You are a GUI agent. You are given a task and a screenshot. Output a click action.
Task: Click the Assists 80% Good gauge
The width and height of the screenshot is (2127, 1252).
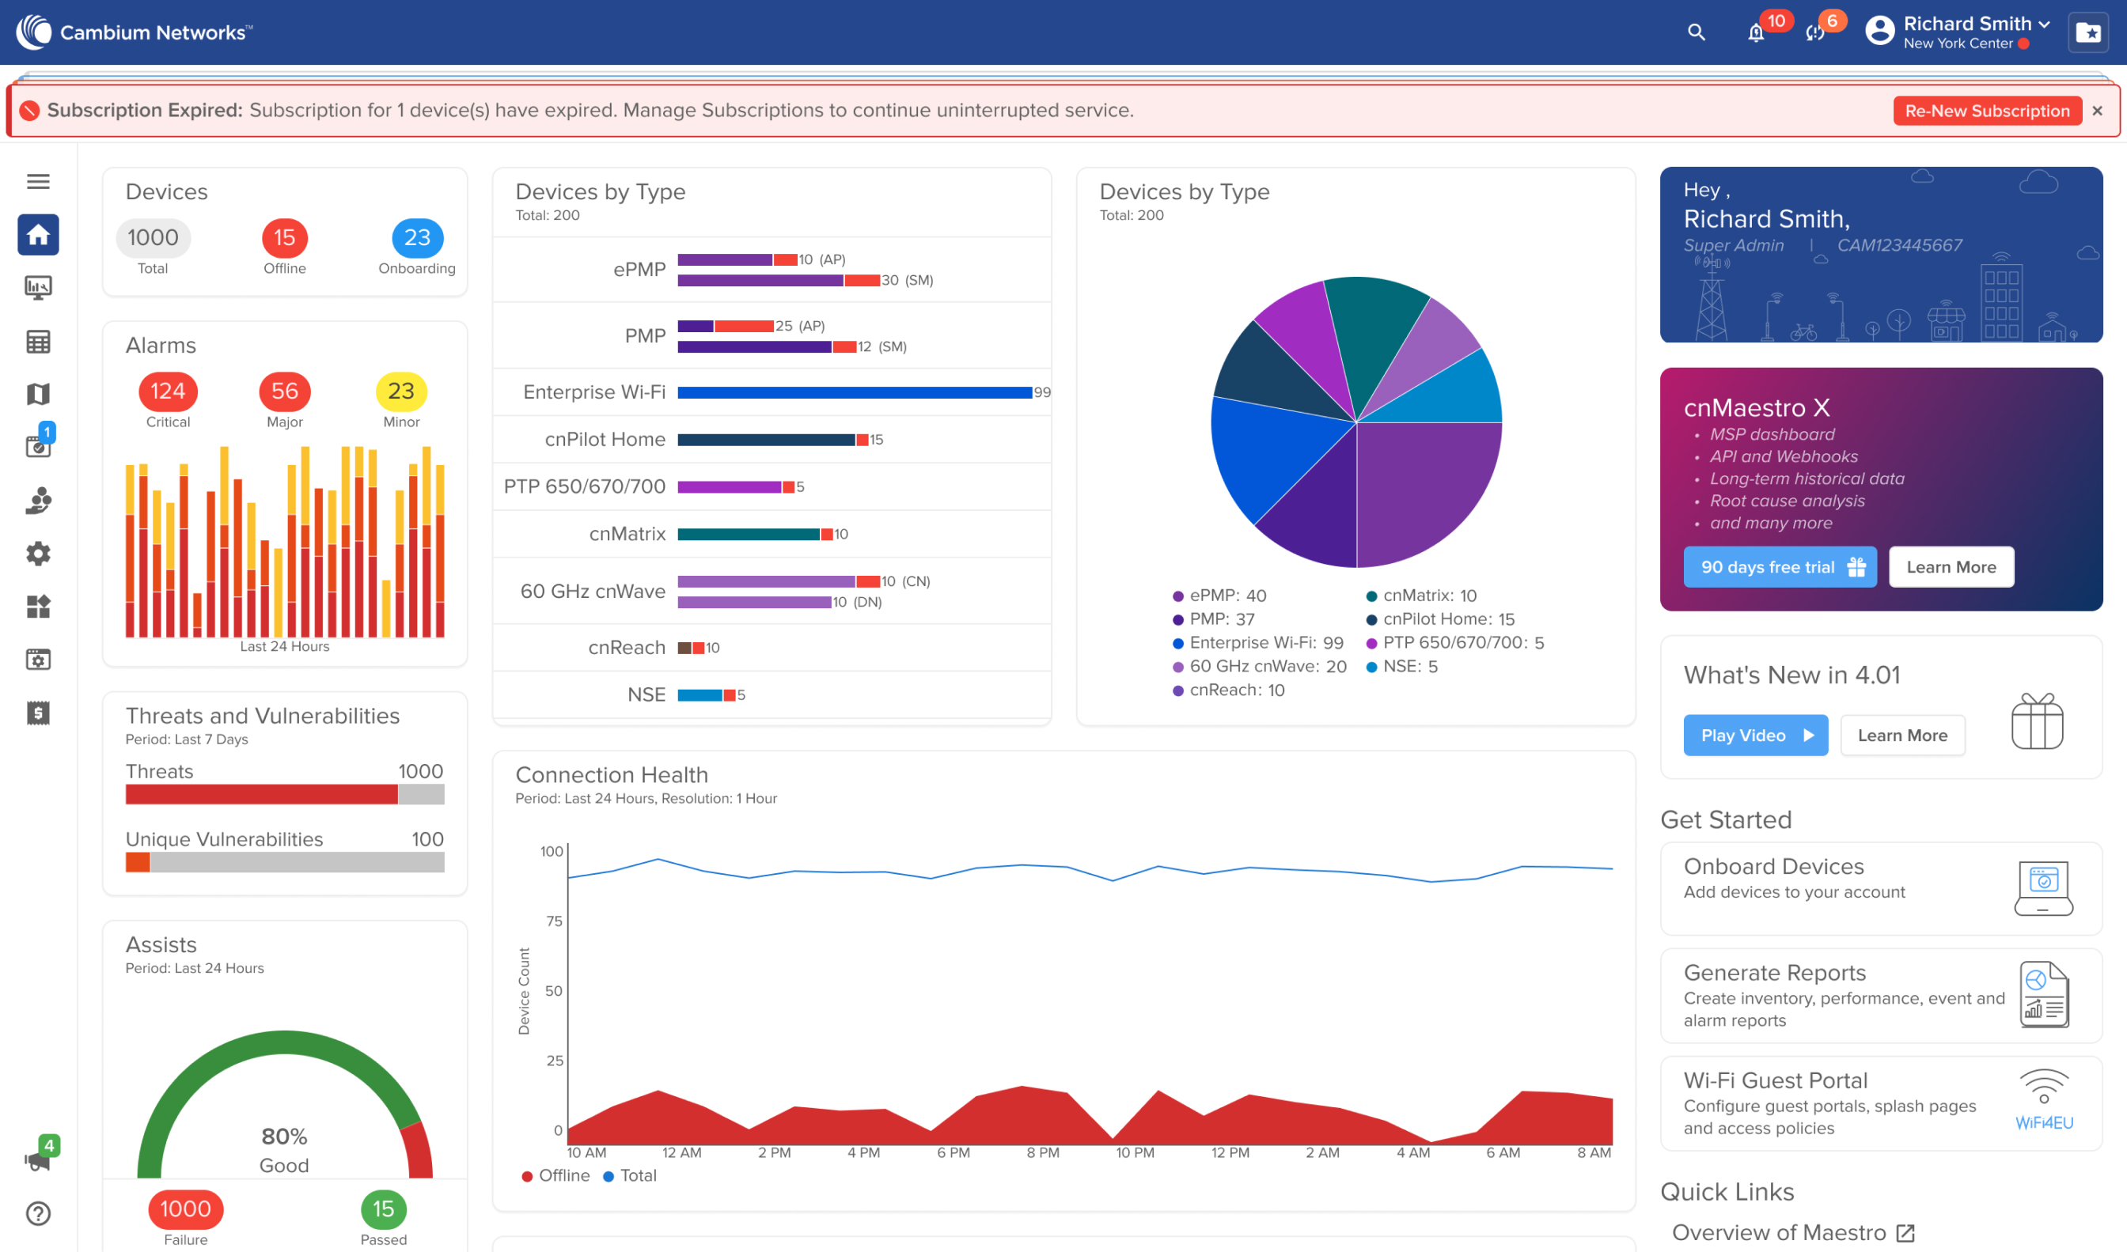point(284,1103)
